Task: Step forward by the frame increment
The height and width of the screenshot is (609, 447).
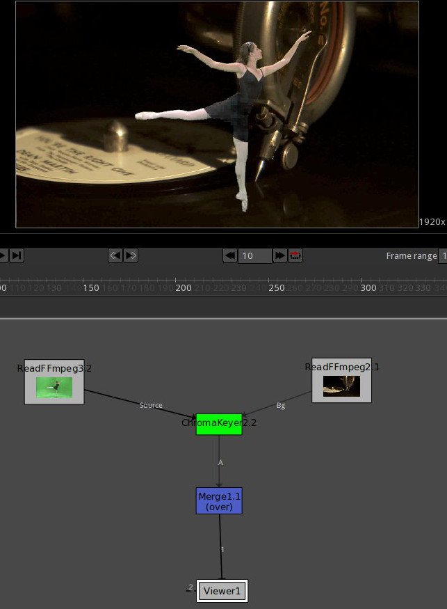Action: (x=279, y=255)
